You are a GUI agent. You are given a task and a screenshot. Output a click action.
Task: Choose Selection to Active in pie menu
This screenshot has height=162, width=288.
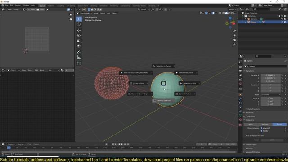[186, 73]
